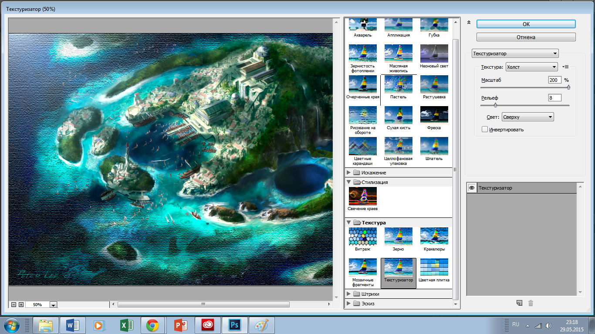Screen dimensions: 595x334
Task: Open the Текстуризатор filter dropdown
Action: [x=515, y=53]
